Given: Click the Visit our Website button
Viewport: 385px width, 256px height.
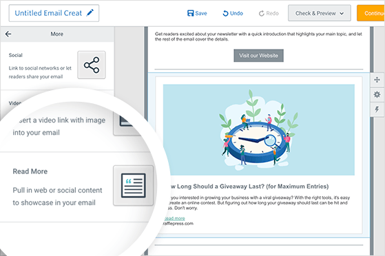Looking at the screenshot, I should click(x=258, y=56).
